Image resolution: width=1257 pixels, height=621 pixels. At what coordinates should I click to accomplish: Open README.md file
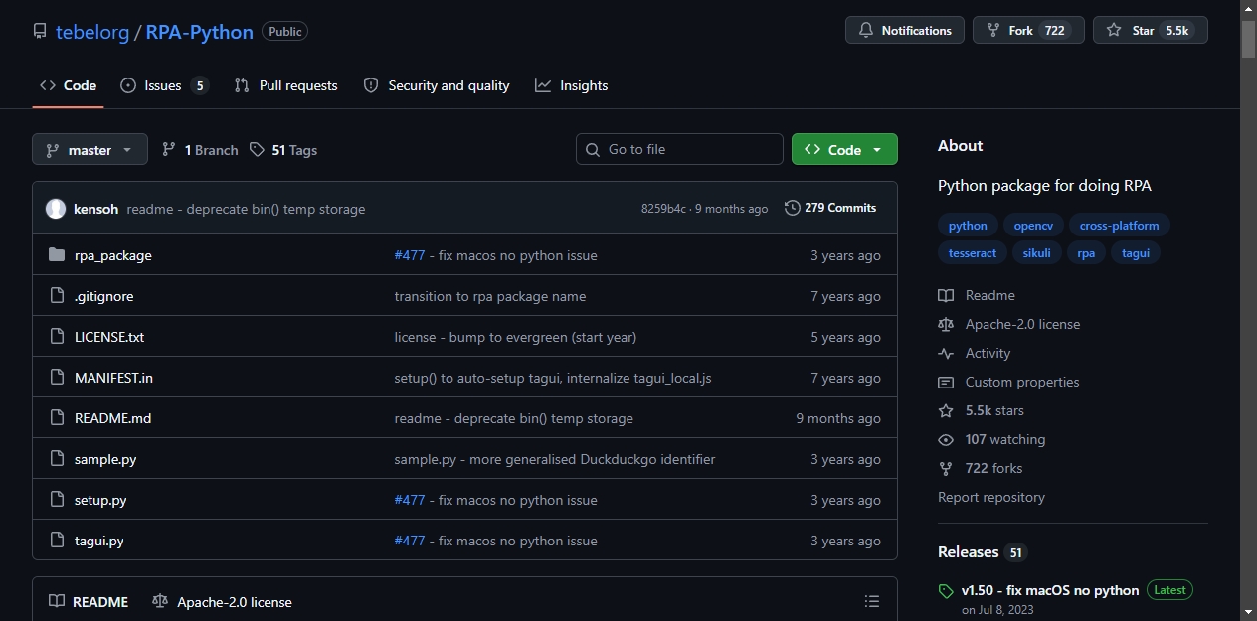coord(112,418)
